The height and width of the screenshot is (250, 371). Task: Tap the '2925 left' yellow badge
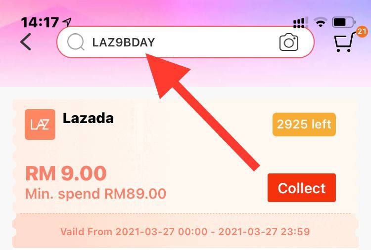click(x=304, y=125)
